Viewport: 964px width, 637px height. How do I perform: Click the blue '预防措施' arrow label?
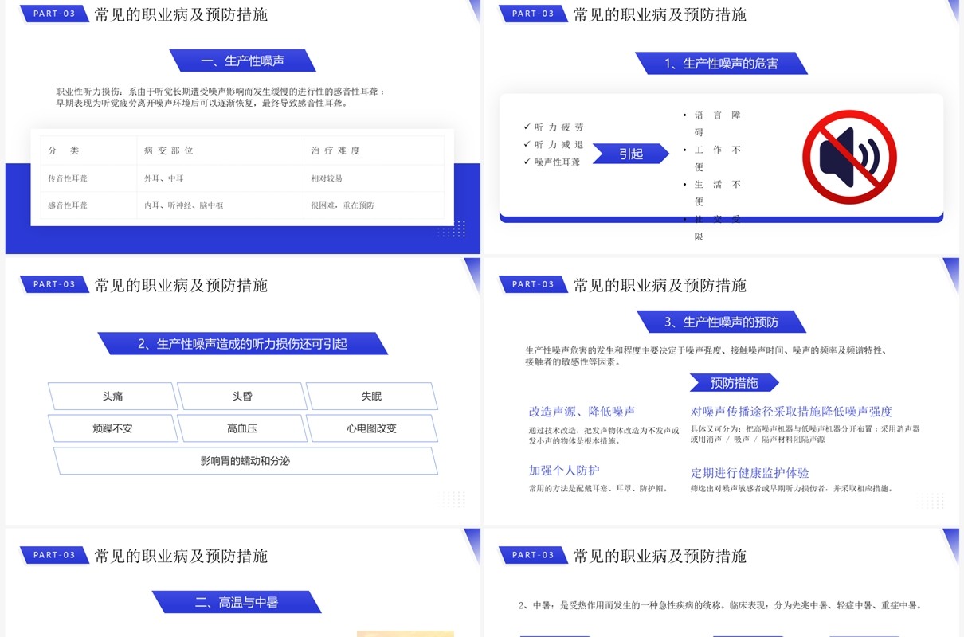[734, 383]
